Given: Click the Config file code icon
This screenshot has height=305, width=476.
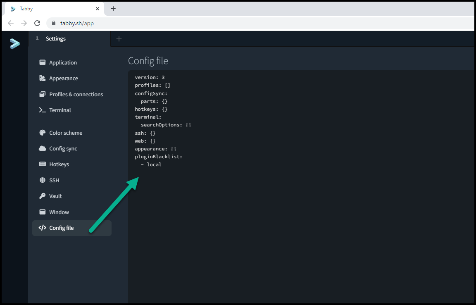Looking at the screenshot, I should (43, 228).
